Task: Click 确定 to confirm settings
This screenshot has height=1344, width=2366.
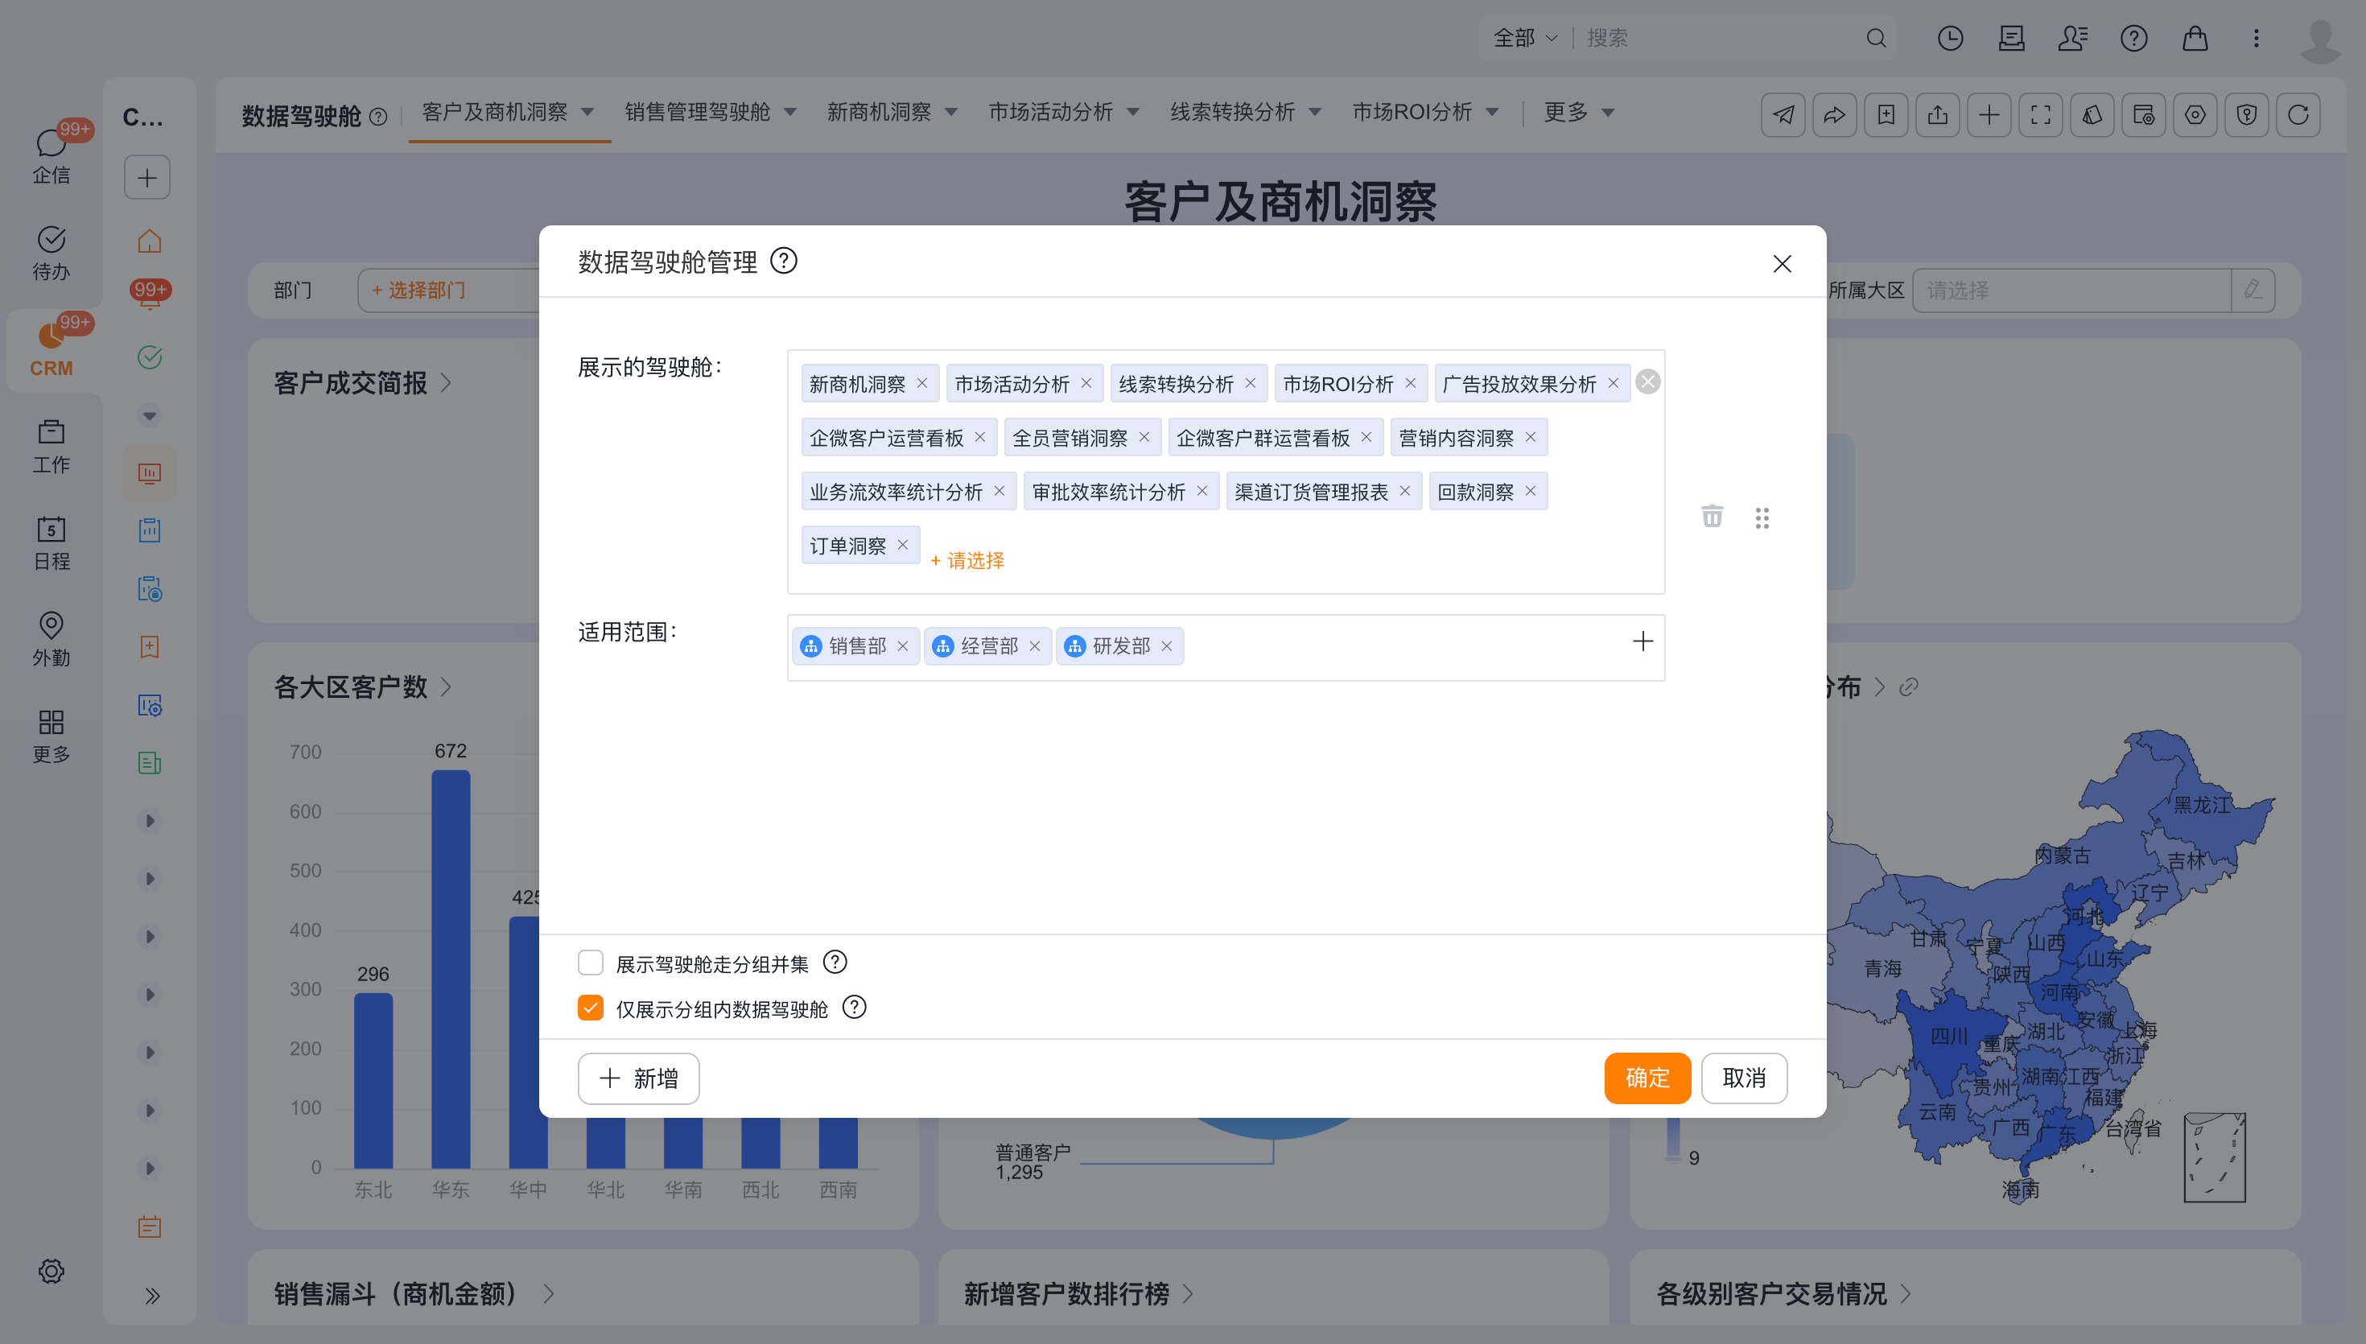Action: [1647, 1078]
